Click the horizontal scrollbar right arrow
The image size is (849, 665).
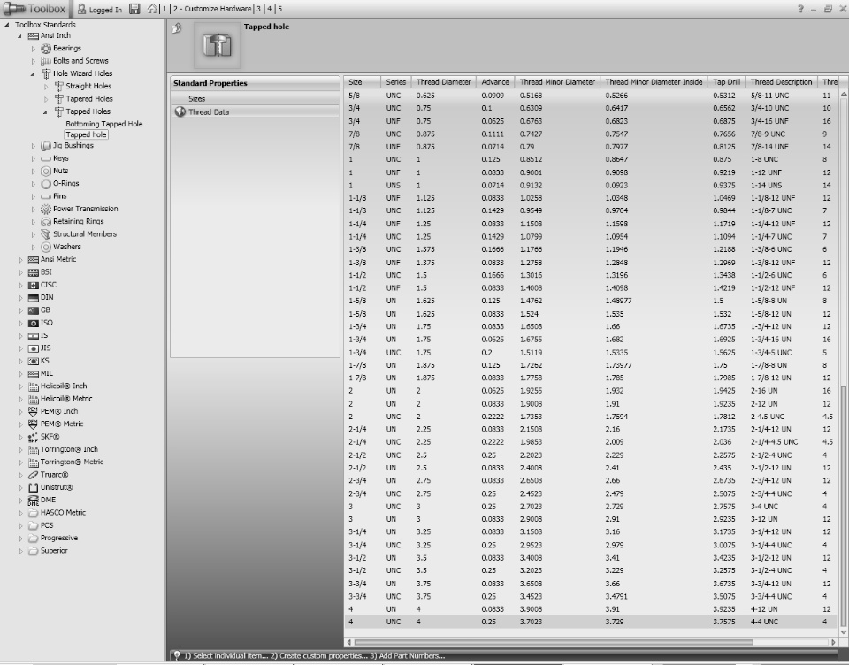(x=833, y=642)
